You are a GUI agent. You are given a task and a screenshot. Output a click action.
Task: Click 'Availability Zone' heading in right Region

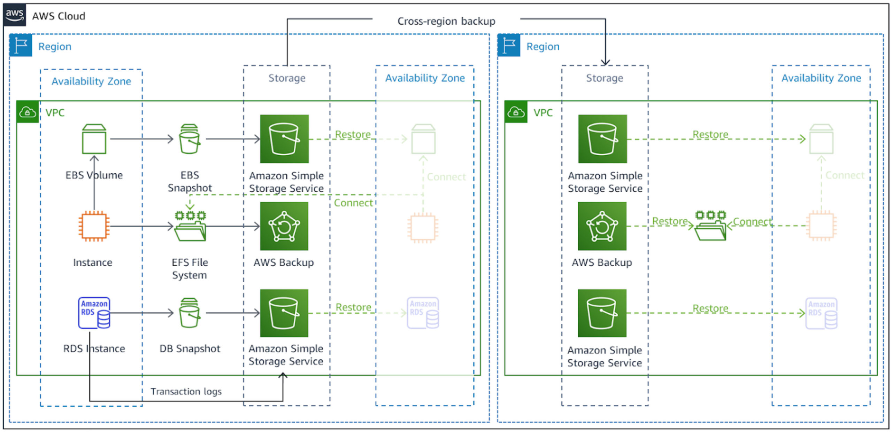pyautogui.click(x=821, y=78)
